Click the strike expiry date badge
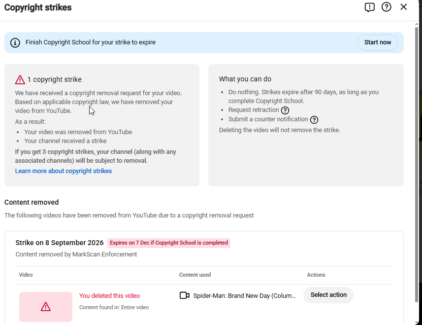 169,243
